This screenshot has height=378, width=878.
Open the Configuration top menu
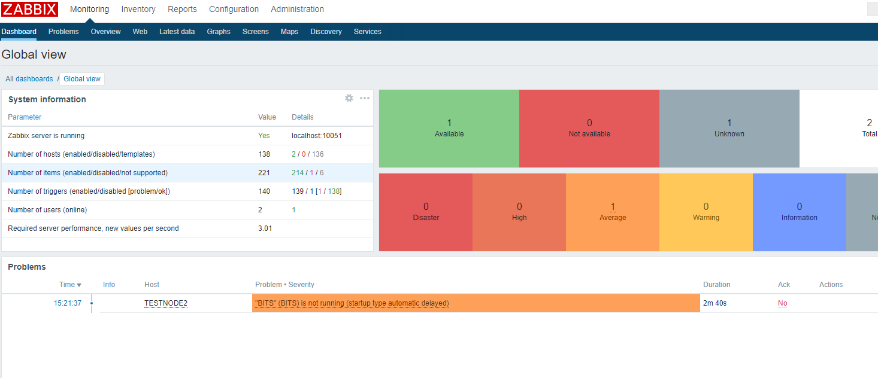(x=234, y=10)
